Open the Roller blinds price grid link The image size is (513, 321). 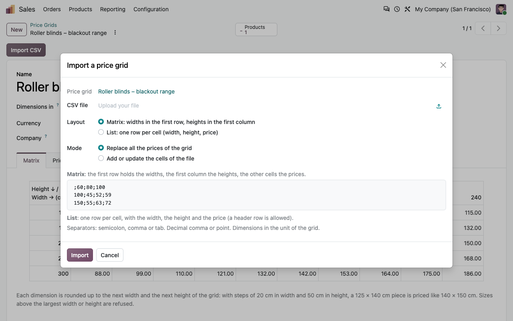(136, 91)
